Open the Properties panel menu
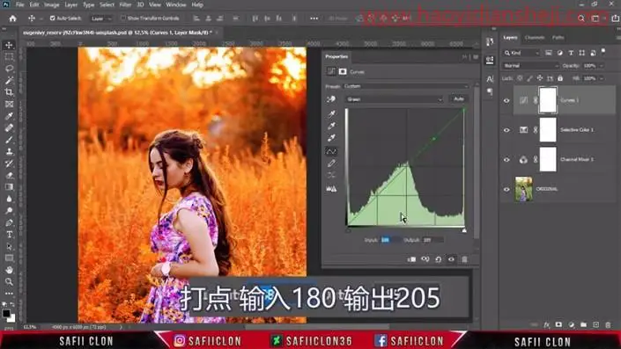Screen dimensions: 621x349 tap(476, 57)
